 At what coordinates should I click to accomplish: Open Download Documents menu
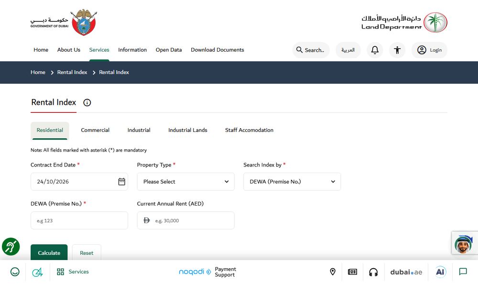[217, 50]
